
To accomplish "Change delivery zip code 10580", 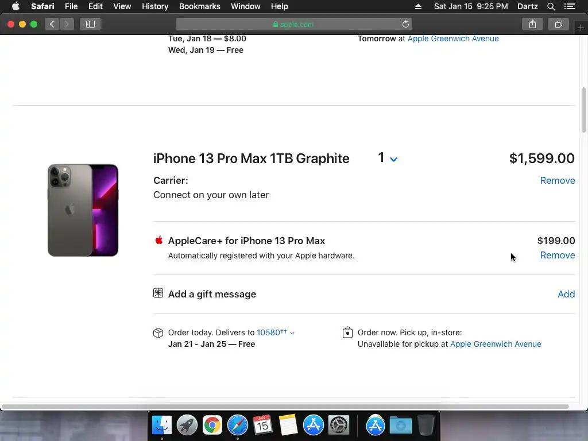I will point(275,332).
